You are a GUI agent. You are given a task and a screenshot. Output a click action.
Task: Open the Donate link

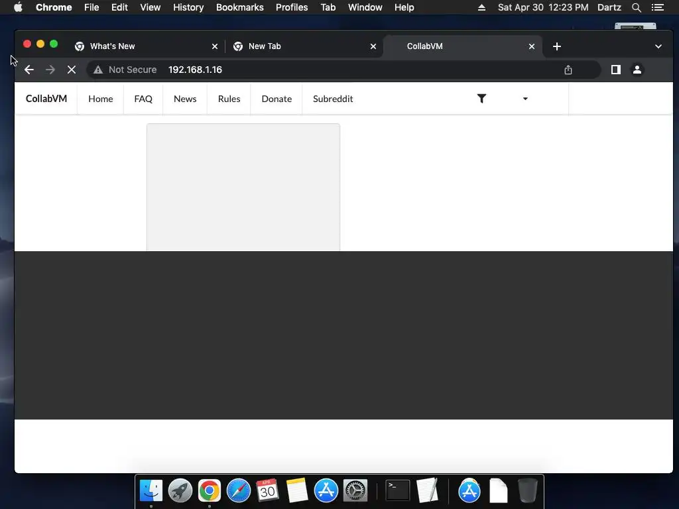click(x=277, y=99)
